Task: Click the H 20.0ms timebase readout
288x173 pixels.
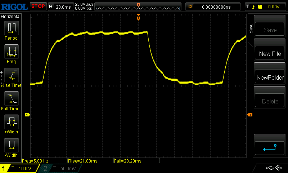Action: tap(60, 7)
